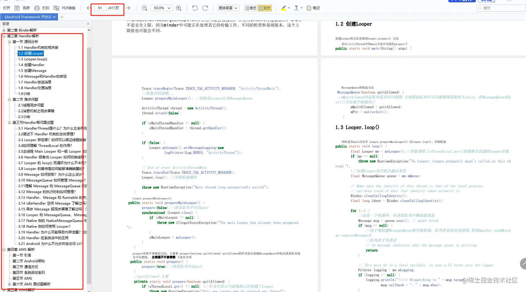
Task: Open a PDF file with the 打开 icon
Action: point(6,8)
